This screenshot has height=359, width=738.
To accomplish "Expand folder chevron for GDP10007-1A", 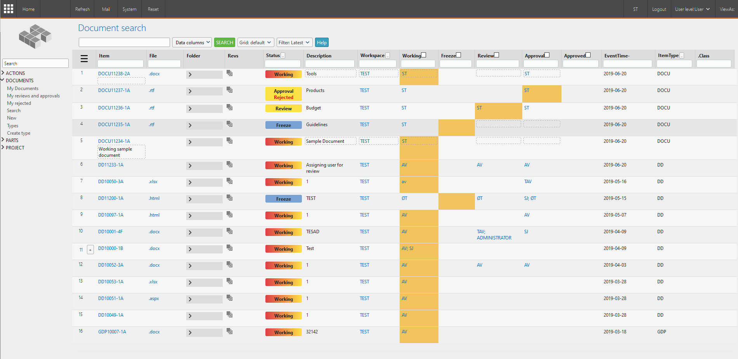I will pos(190,333).
